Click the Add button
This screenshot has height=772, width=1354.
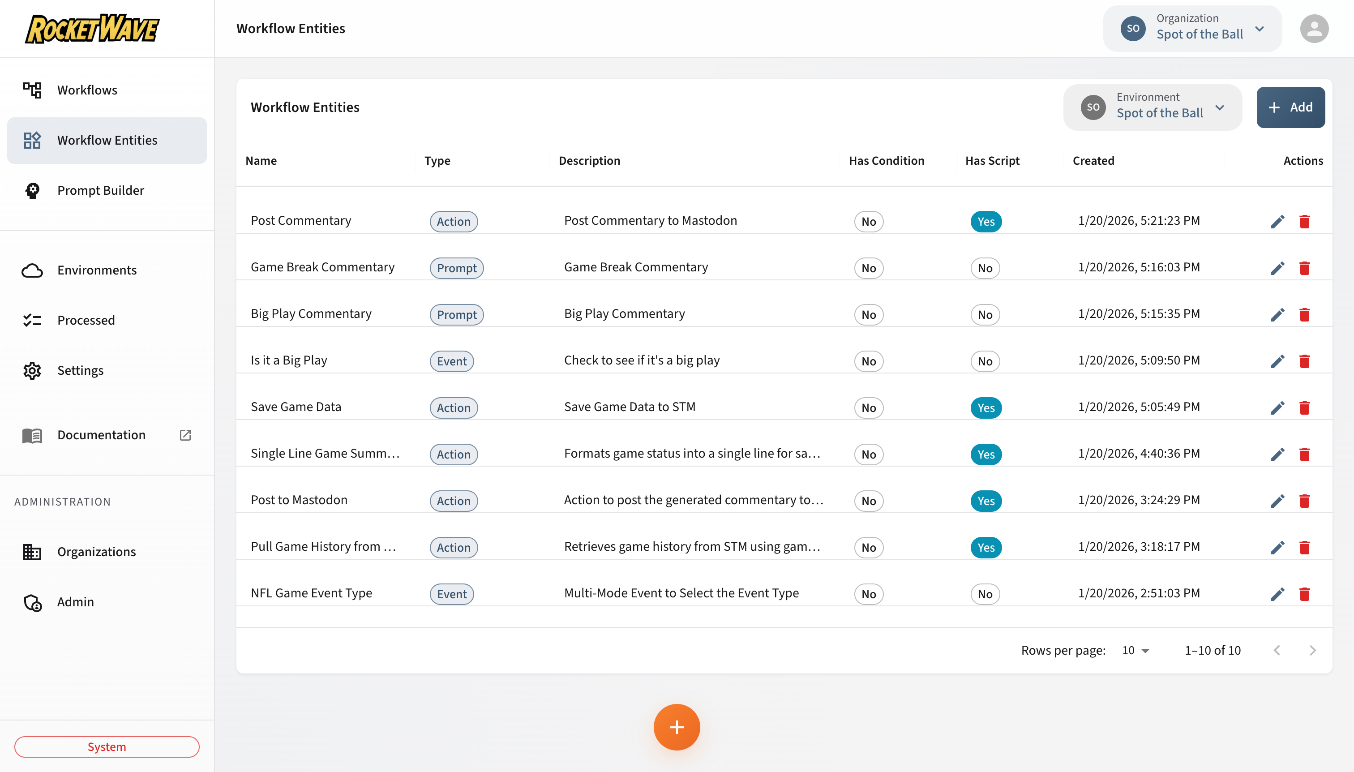1290,107
